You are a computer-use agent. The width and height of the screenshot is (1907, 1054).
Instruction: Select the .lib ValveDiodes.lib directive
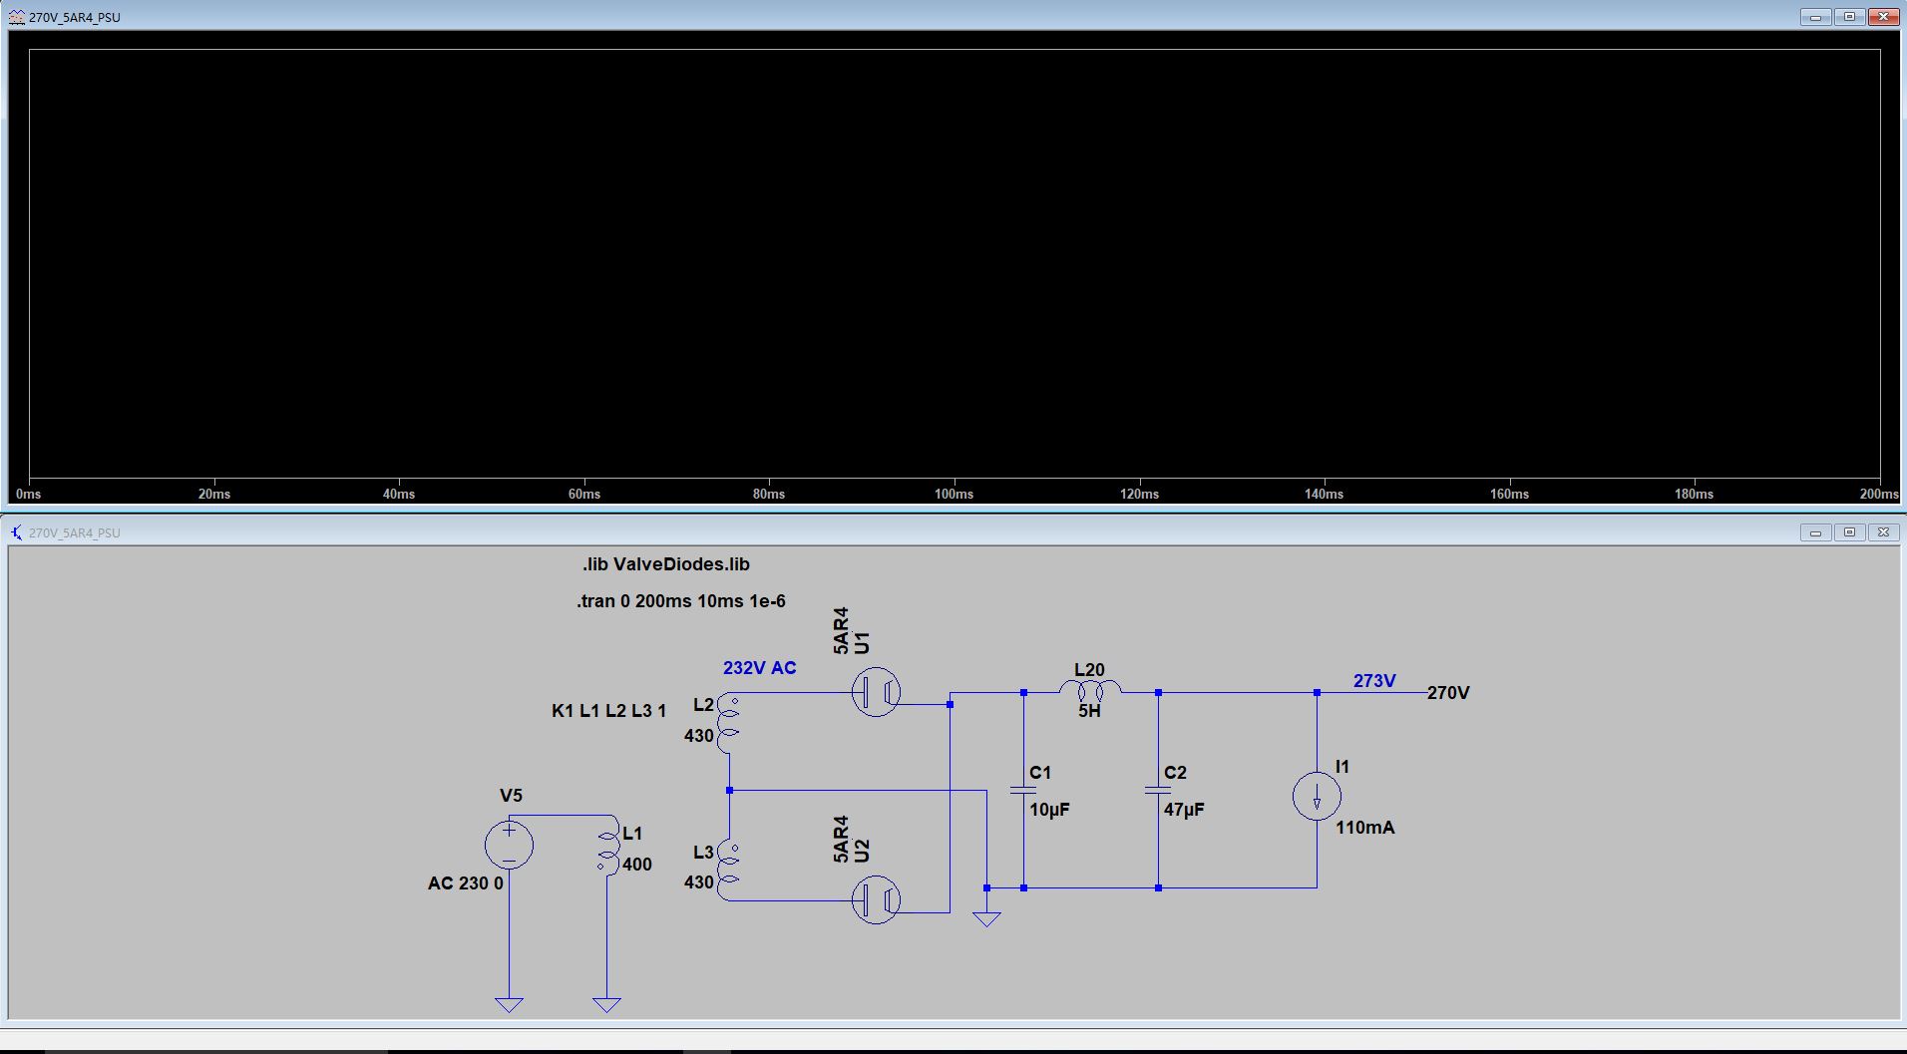click(x=666, y=564)
